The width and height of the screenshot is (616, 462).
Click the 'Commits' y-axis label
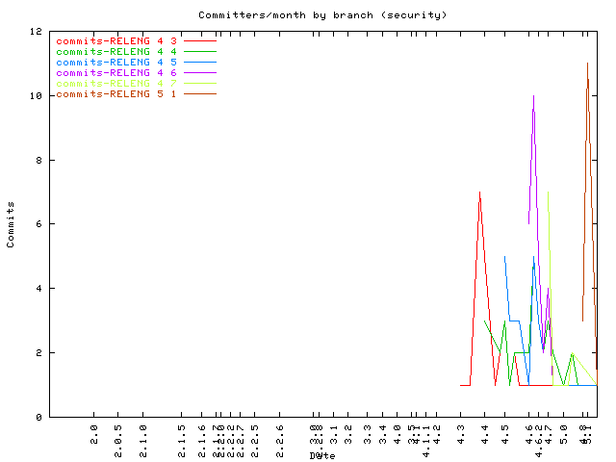(x=11, y=224)
